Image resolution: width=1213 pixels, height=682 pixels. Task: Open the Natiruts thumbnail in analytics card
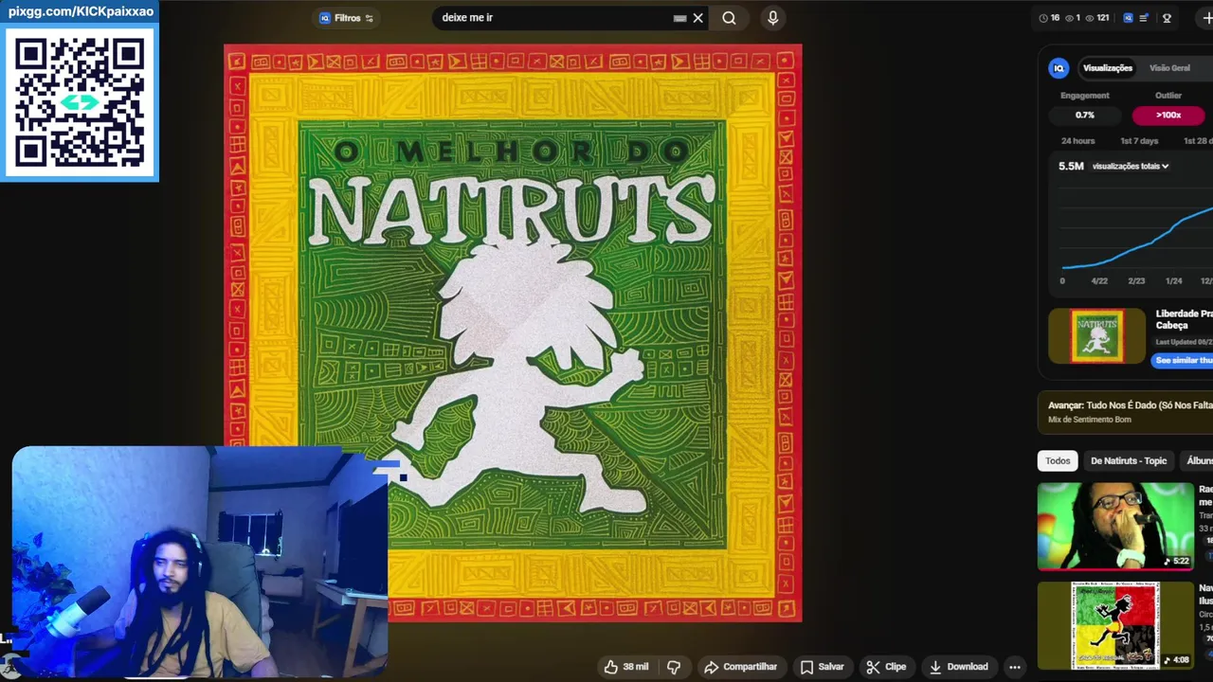click(x=1097, y=336)
